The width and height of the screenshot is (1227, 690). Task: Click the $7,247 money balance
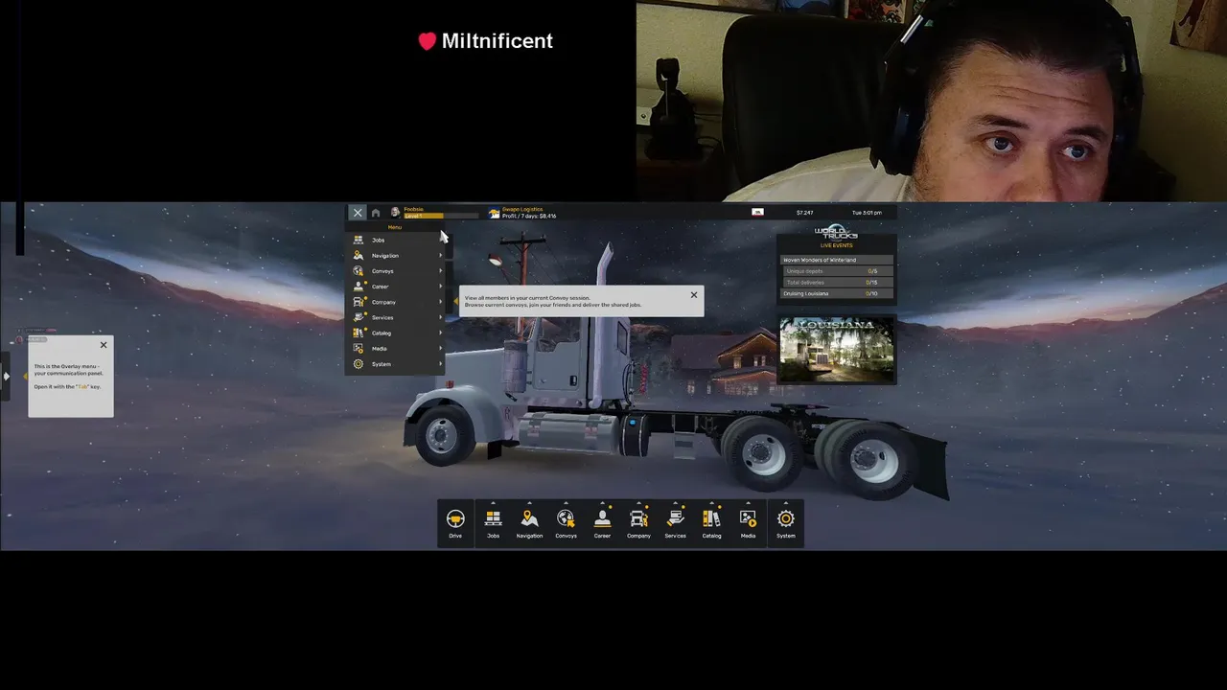[804, 213]
